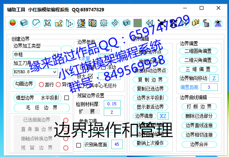Click the yellow stacked blocks toolbar icon
This screenshot has width=229, height=157.
pos(196,23)
